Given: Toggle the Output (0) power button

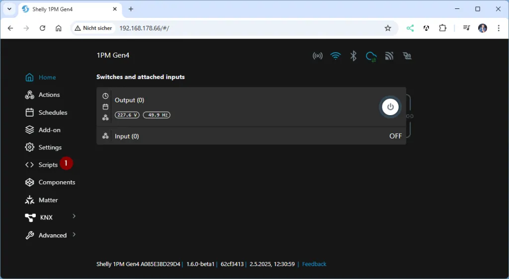Looking at the screenshot, I should pyautogui.click(x=390, y=107).
